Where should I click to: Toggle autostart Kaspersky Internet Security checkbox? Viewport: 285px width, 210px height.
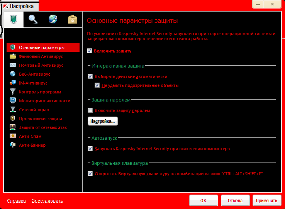90,148
